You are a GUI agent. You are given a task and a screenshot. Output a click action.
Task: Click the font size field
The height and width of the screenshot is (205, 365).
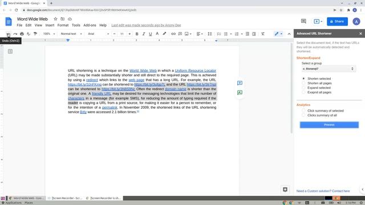click(x=122, y=34)
